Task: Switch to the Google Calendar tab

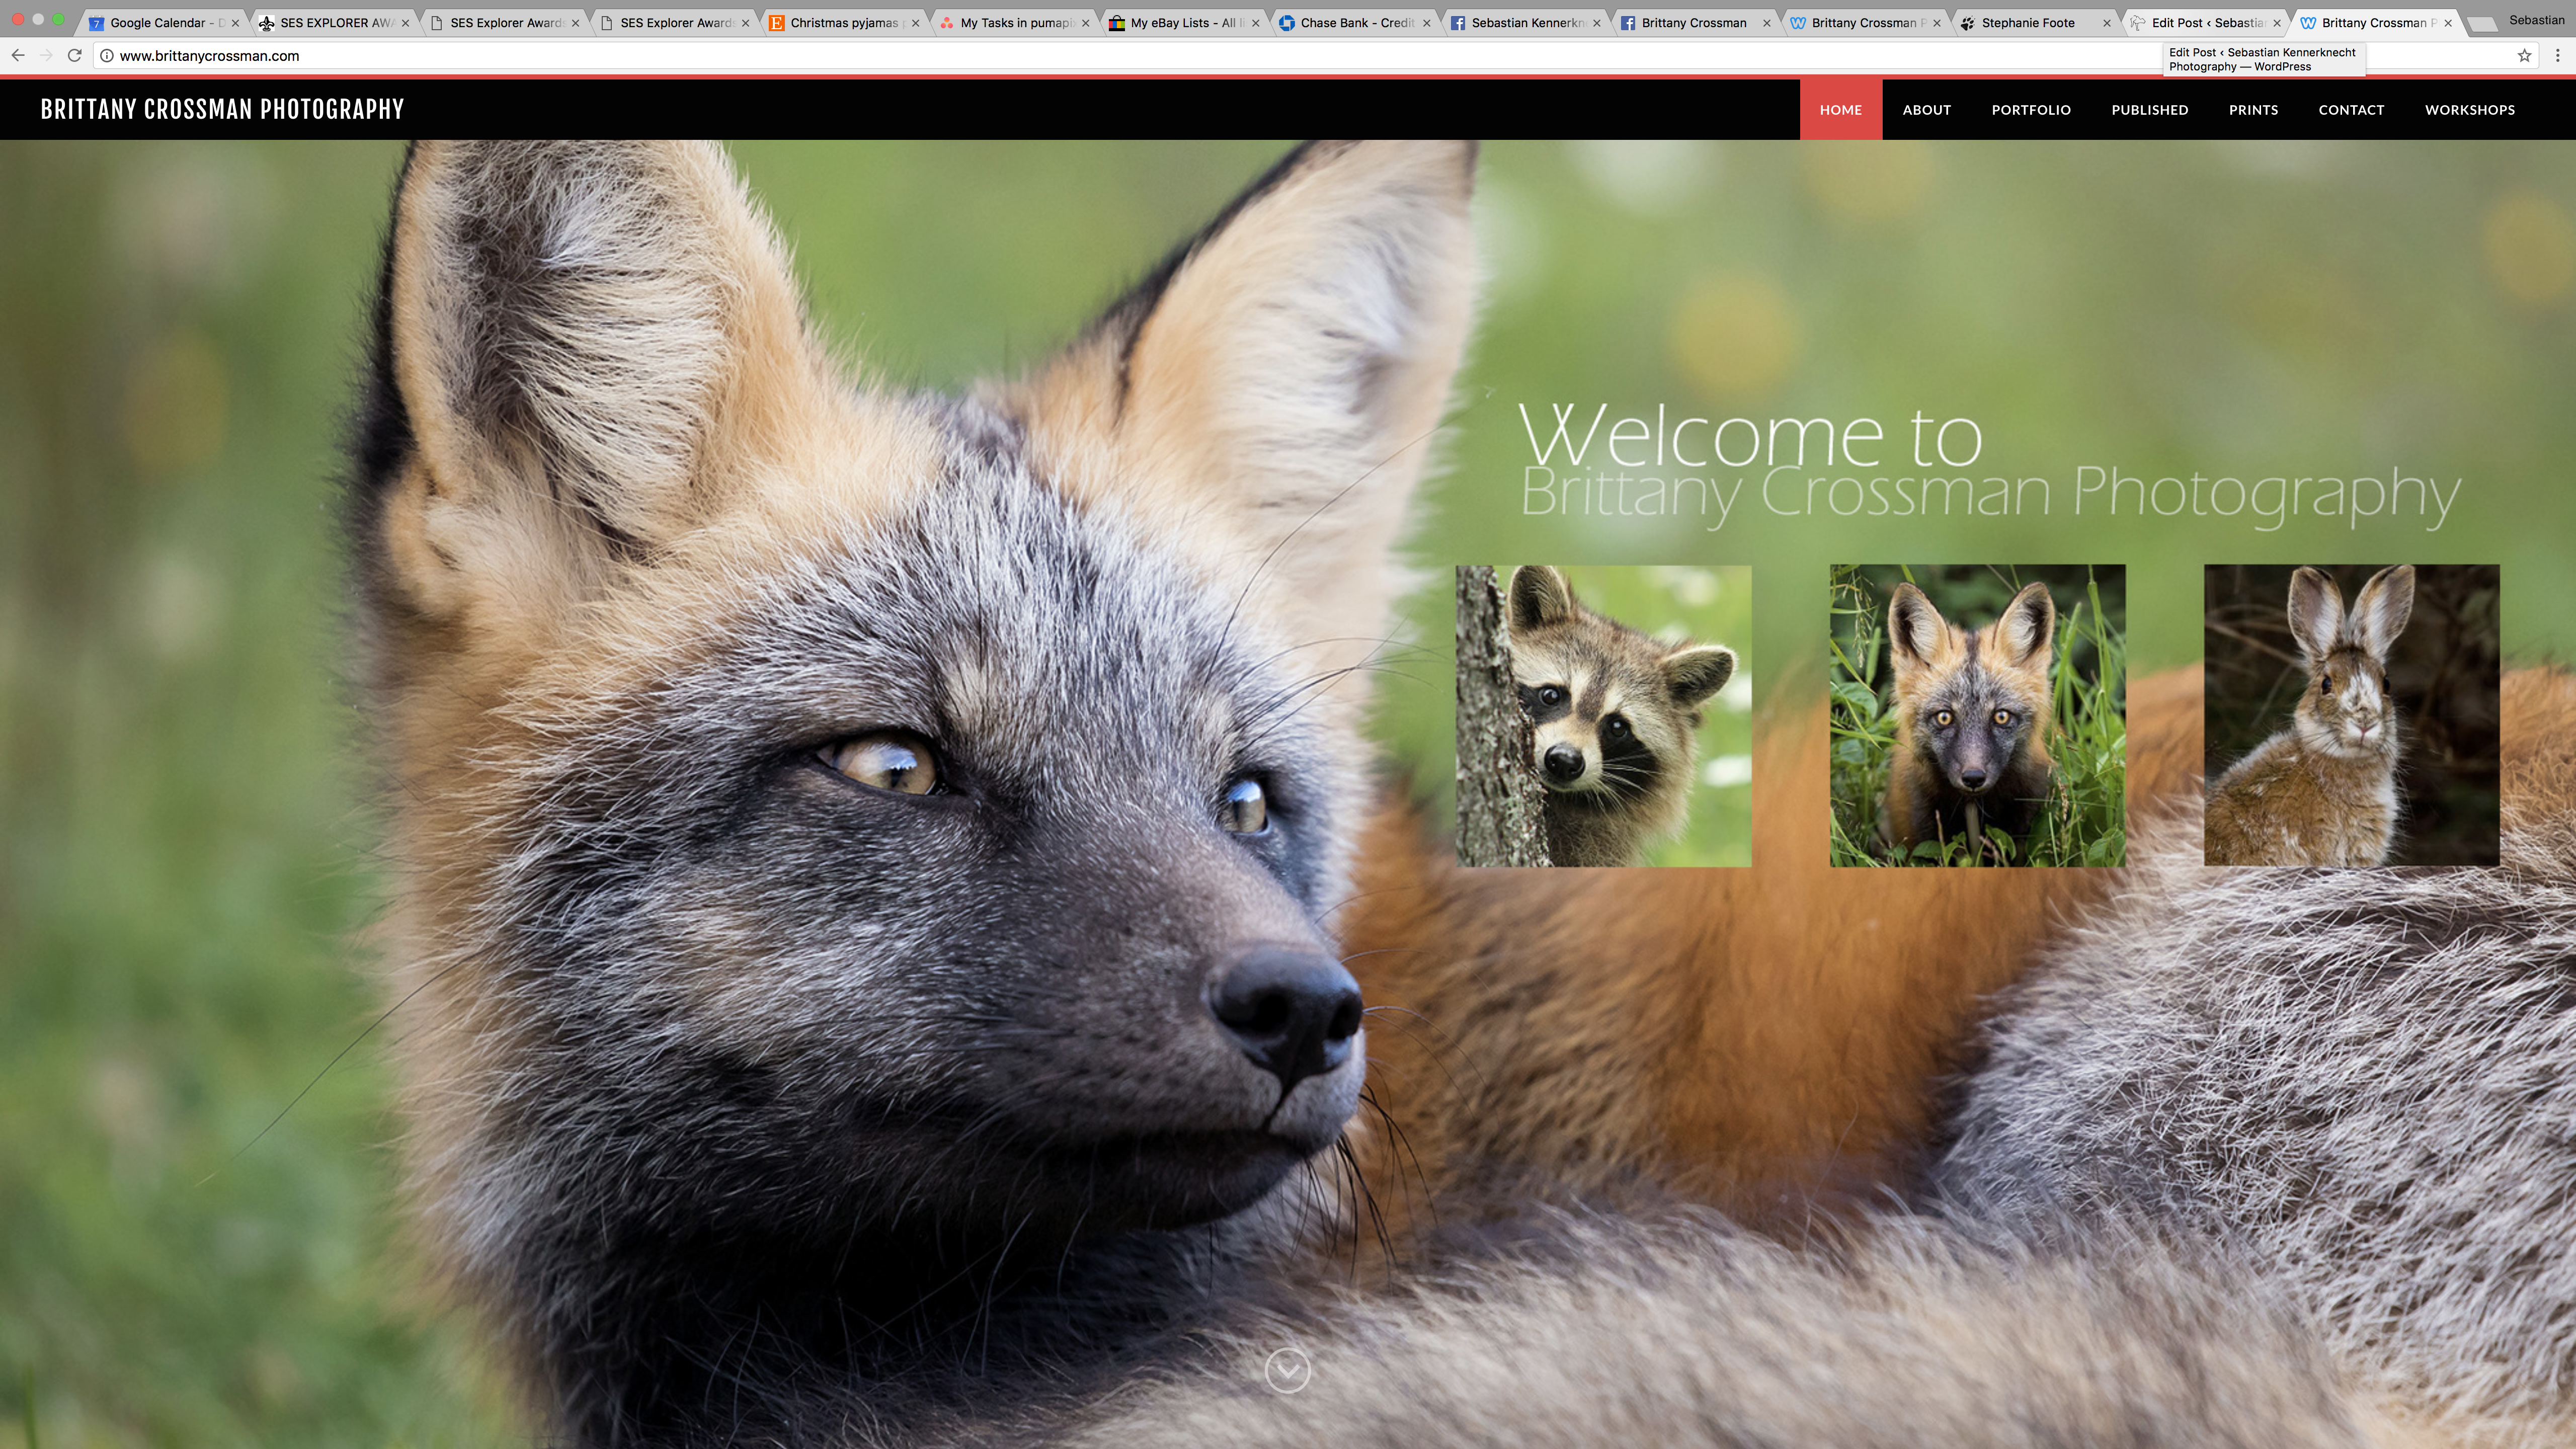Action: (160, 22)
